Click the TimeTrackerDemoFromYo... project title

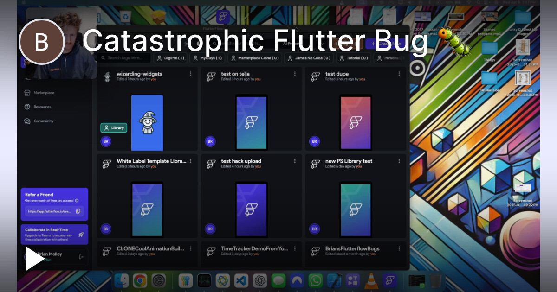point(254,248)
